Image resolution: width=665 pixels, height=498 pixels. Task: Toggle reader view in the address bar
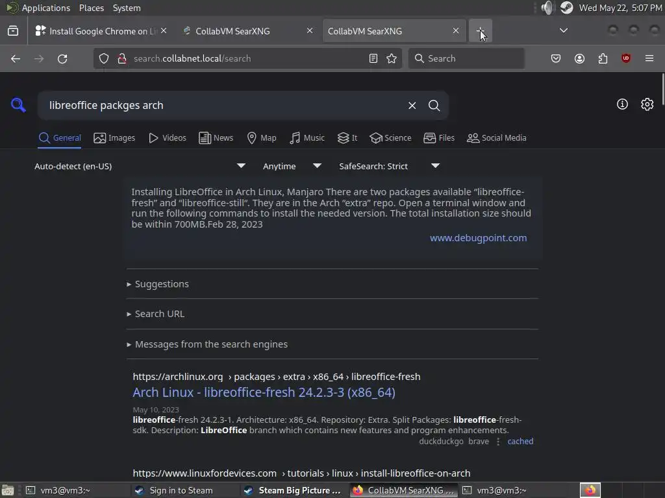point(373,58)
